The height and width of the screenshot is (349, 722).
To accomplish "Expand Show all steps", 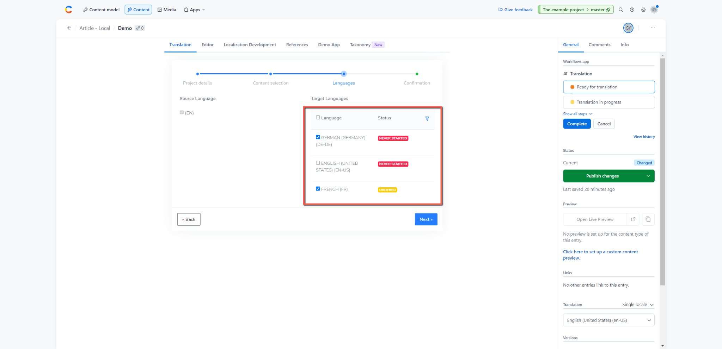I will (x=578, y=114).
